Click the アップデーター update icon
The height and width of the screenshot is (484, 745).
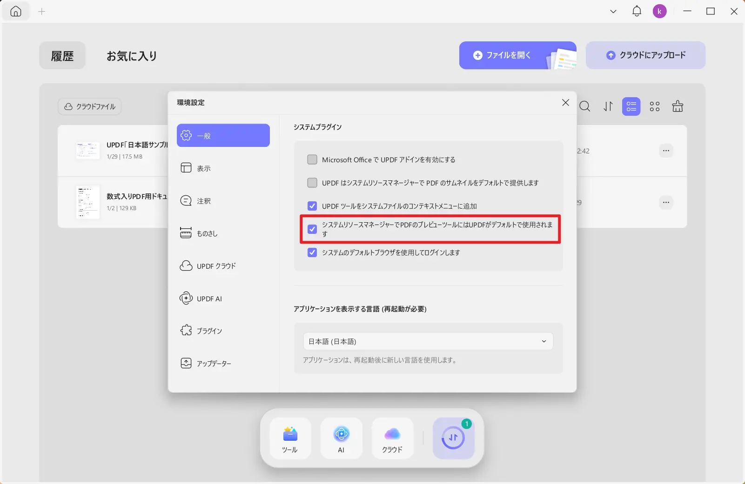pyautogui.click(x=186, y=363)
